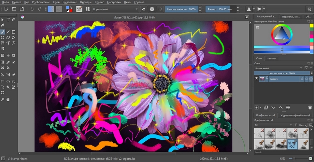
Task: Move layer up with up arrow
Action: click(x=281, y=108)
